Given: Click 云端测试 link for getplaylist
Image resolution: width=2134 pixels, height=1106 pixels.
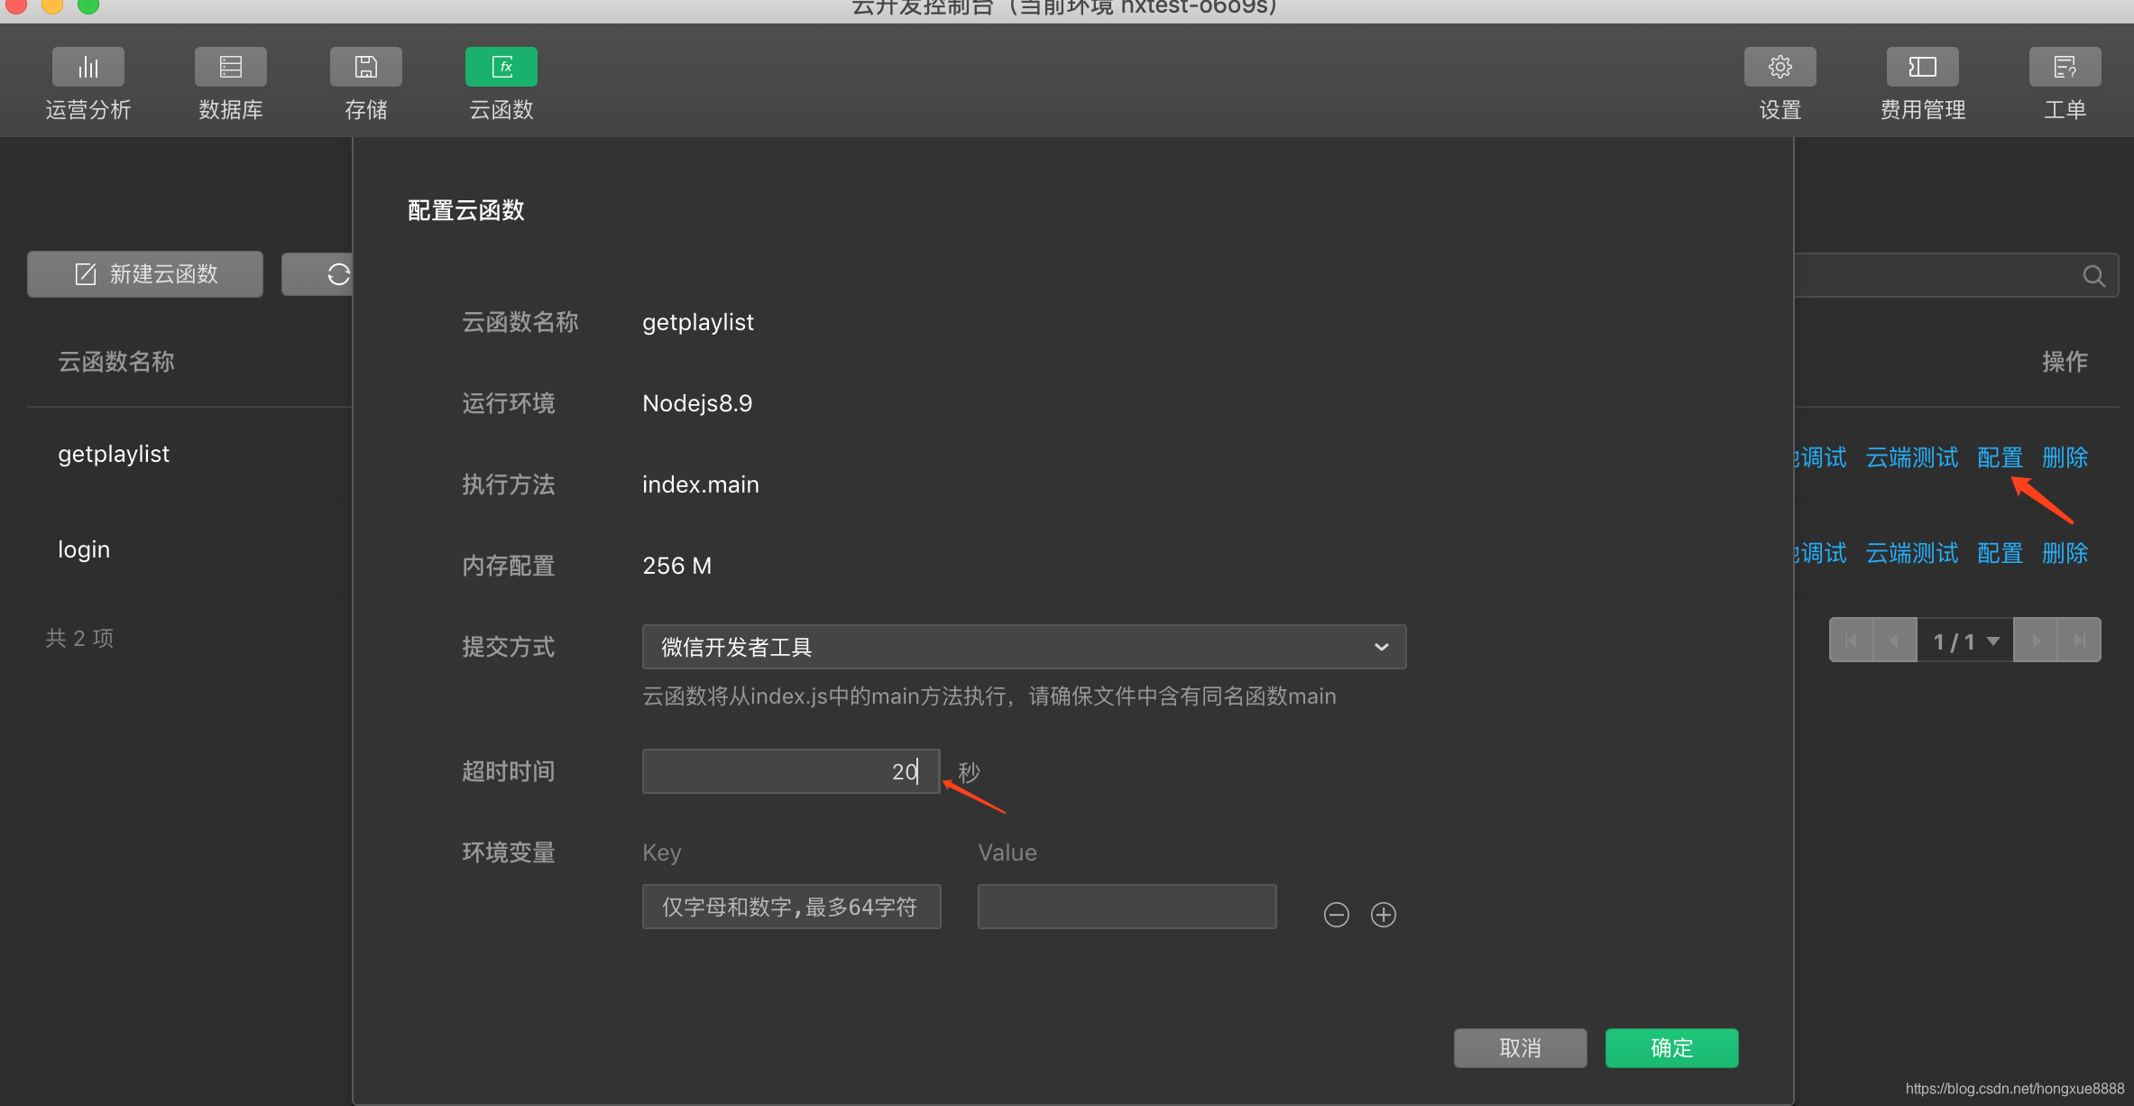Looking at the screenshot, I should [1911, 457].
